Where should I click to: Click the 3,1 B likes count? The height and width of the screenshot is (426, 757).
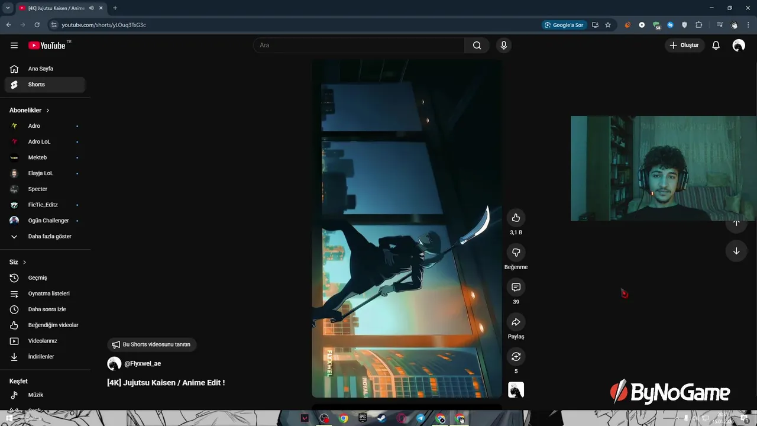[516, 233]
